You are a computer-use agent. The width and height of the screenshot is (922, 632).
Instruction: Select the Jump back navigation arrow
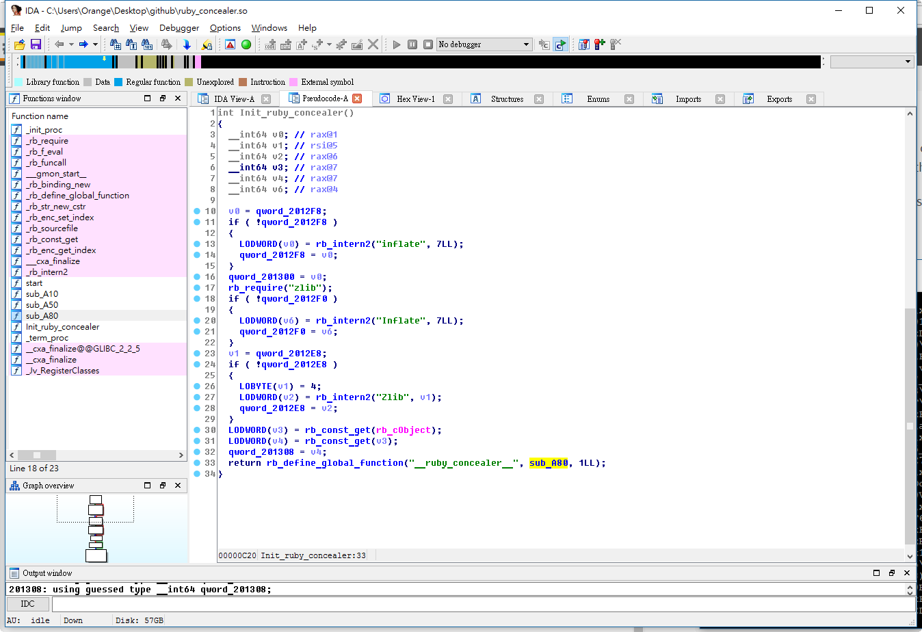[59, 44]
